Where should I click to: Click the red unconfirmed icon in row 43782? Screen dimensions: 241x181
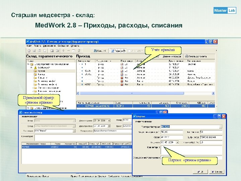pyautogui.click(x=122, y=84)
